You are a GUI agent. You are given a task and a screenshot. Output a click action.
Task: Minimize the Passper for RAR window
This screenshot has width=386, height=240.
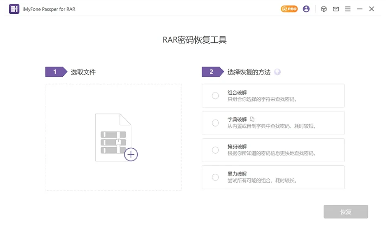(360, 9)
